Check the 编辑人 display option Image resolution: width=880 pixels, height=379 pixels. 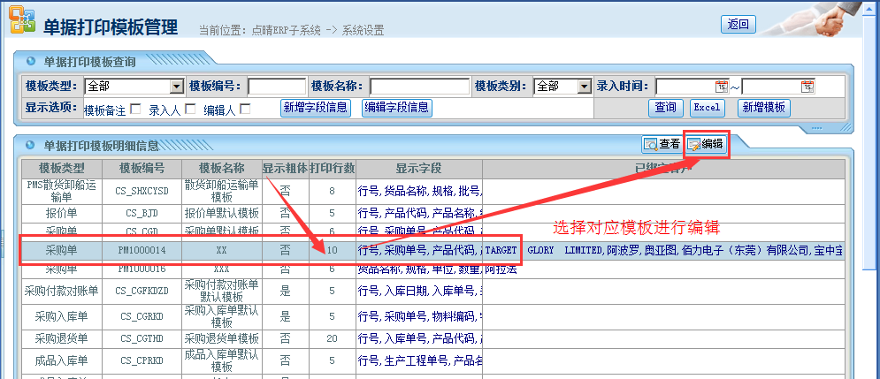[x=245, y=109]
